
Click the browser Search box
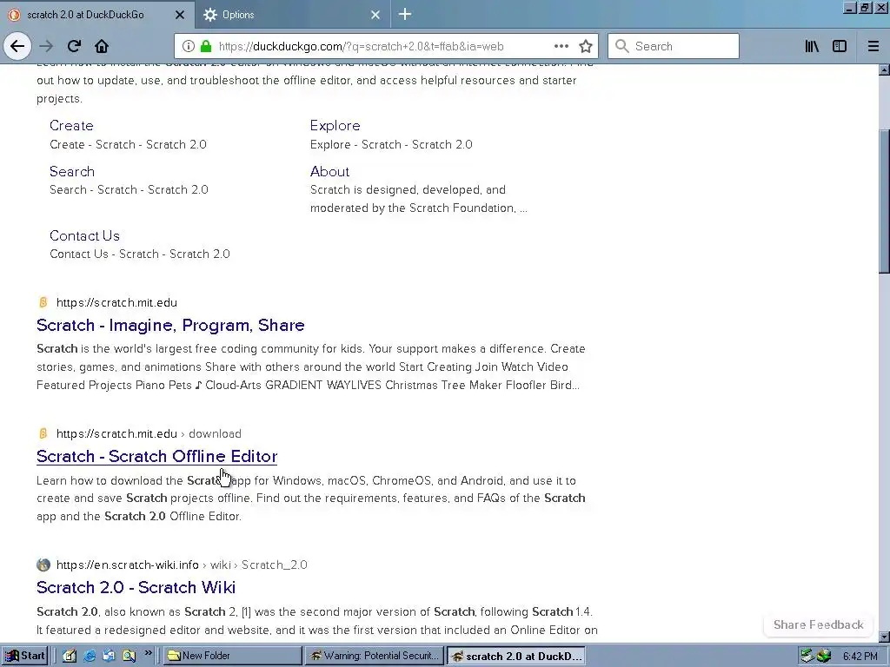pos(674,46)
